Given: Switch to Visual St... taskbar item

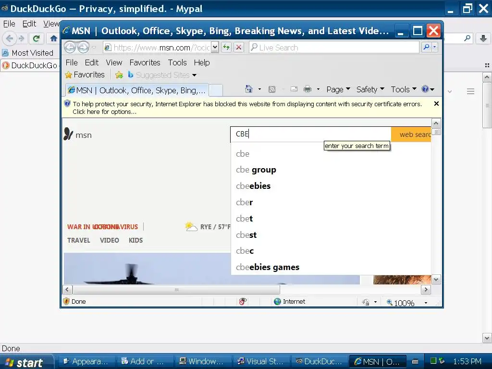Looking at the screenshot, I should pyautogui.click(x=260, y=361).
